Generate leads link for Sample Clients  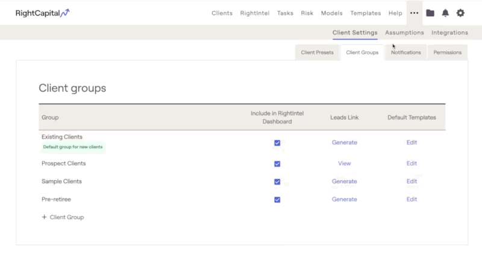click(x=344, y=181)
